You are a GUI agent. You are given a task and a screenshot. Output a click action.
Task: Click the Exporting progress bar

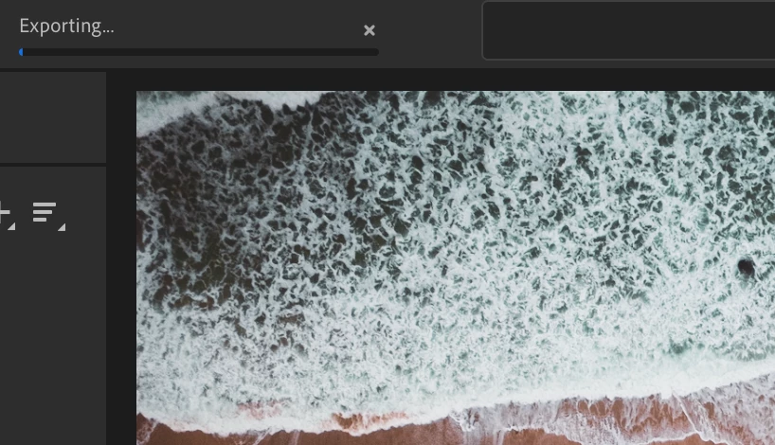coord(199,52)
